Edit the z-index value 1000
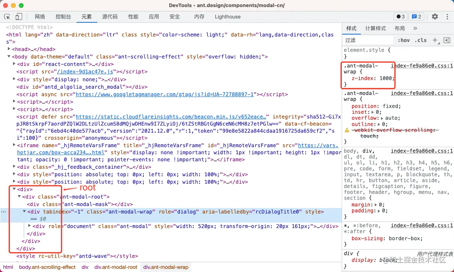454x272 pixels. (386, 78)
